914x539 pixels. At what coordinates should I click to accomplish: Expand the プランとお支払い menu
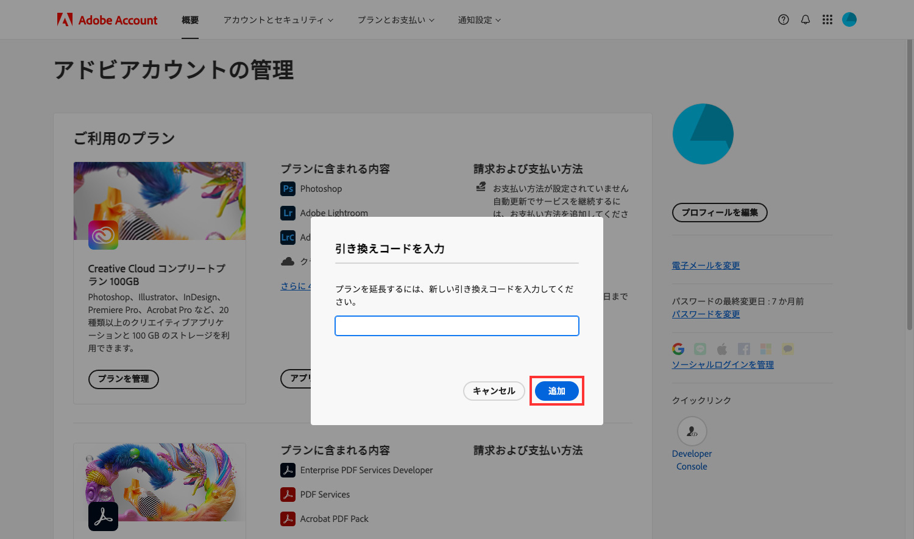(396, 20)
